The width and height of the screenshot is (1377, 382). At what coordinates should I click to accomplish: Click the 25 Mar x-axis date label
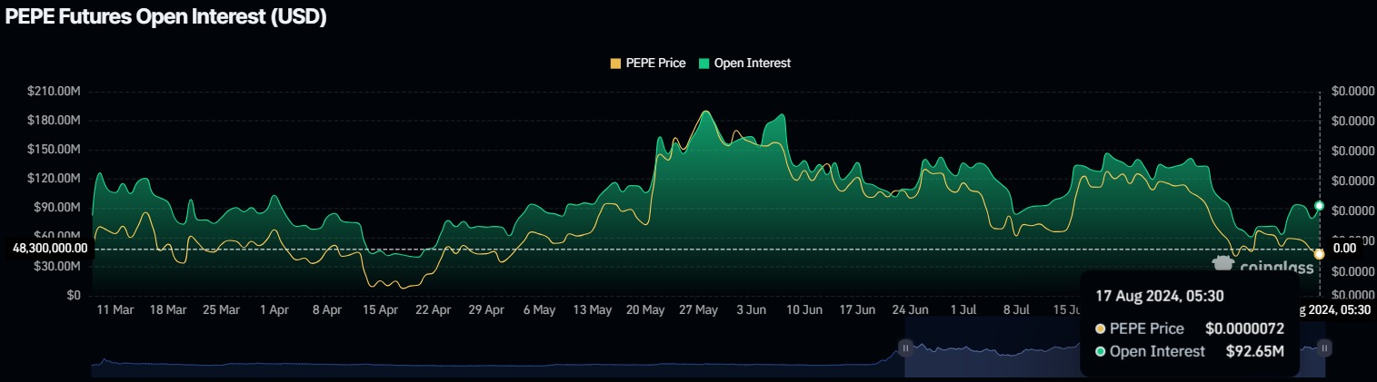pos(221,309)
